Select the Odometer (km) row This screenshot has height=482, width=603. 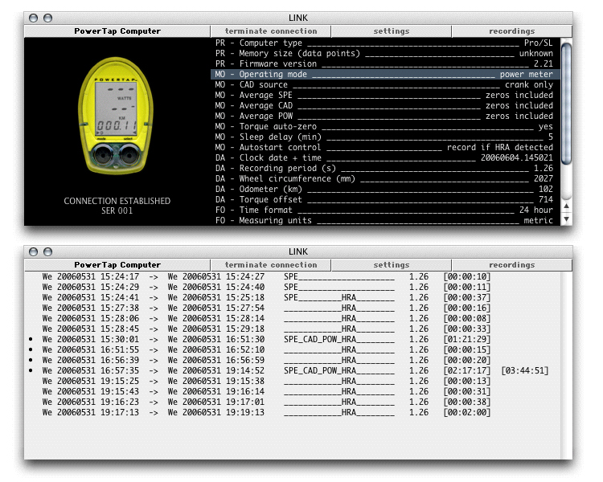(x=385, y=189)
